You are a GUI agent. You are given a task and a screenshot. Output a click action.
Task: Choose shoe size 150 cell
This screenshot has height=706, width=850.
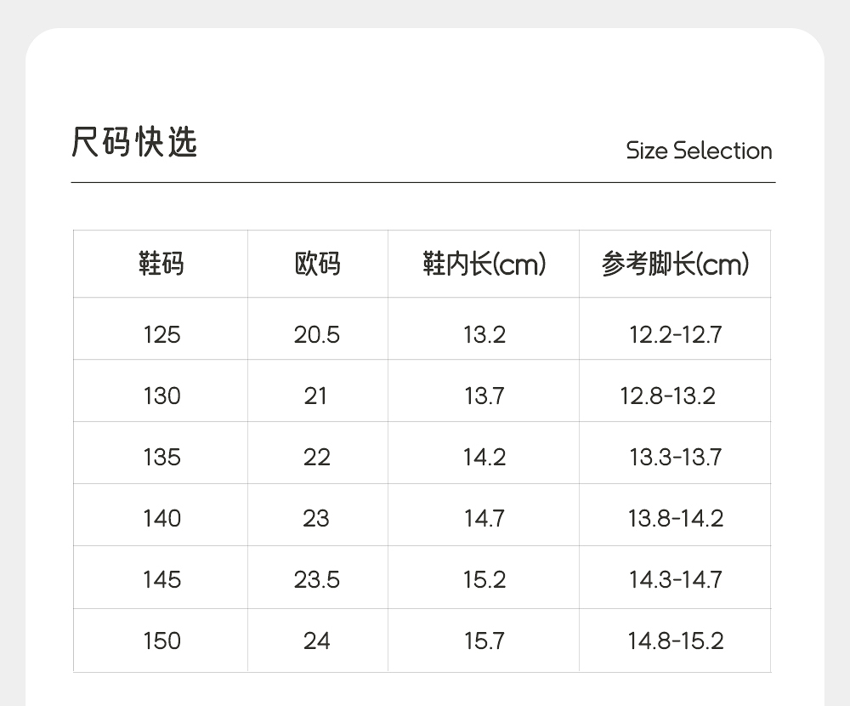pos(161,641)
